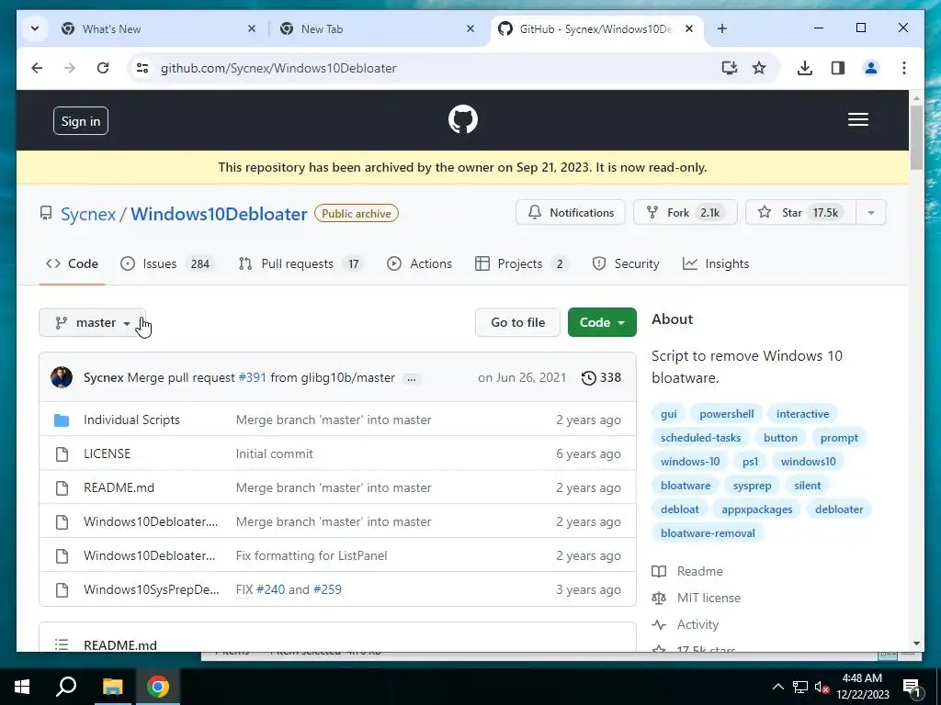Open File Explorer from taskbar
This screenshot has height=705, width=941.
112,687
